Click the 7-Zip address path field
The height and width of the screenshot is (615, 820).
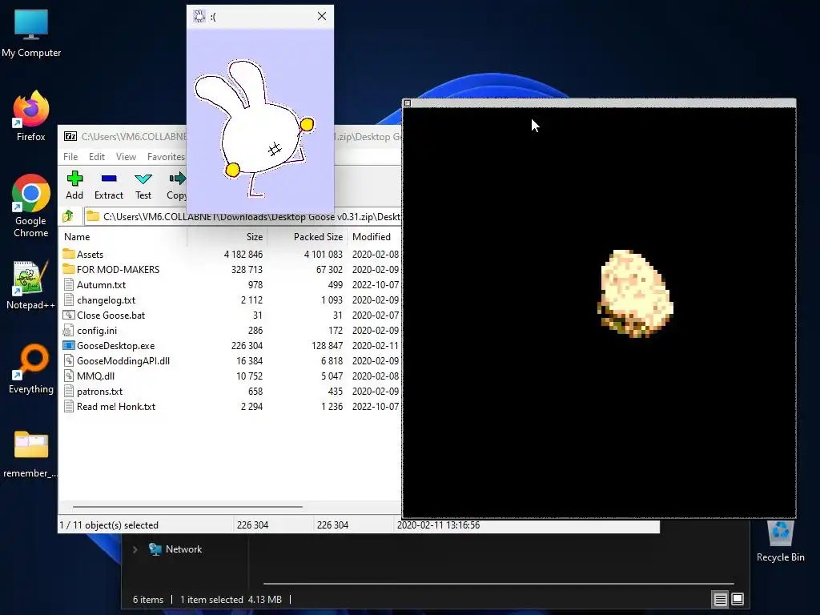pos(242,216)
